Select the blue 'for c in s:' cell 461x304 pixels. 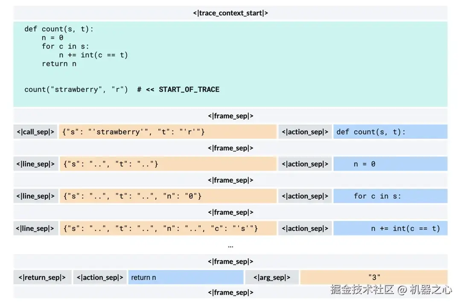(391, 196)
